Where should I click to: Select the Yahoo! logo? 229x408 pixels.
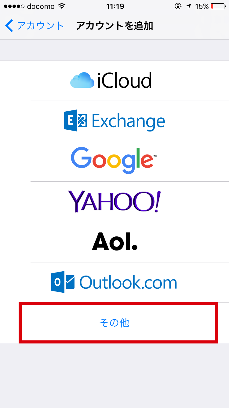click(114, 202)
